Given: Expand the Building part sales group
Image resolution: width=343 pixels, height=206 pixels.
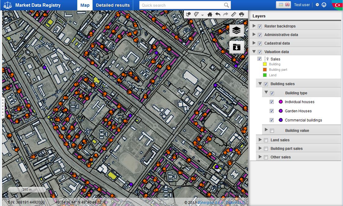Looking at the screenshot, I should pos(260,148).
